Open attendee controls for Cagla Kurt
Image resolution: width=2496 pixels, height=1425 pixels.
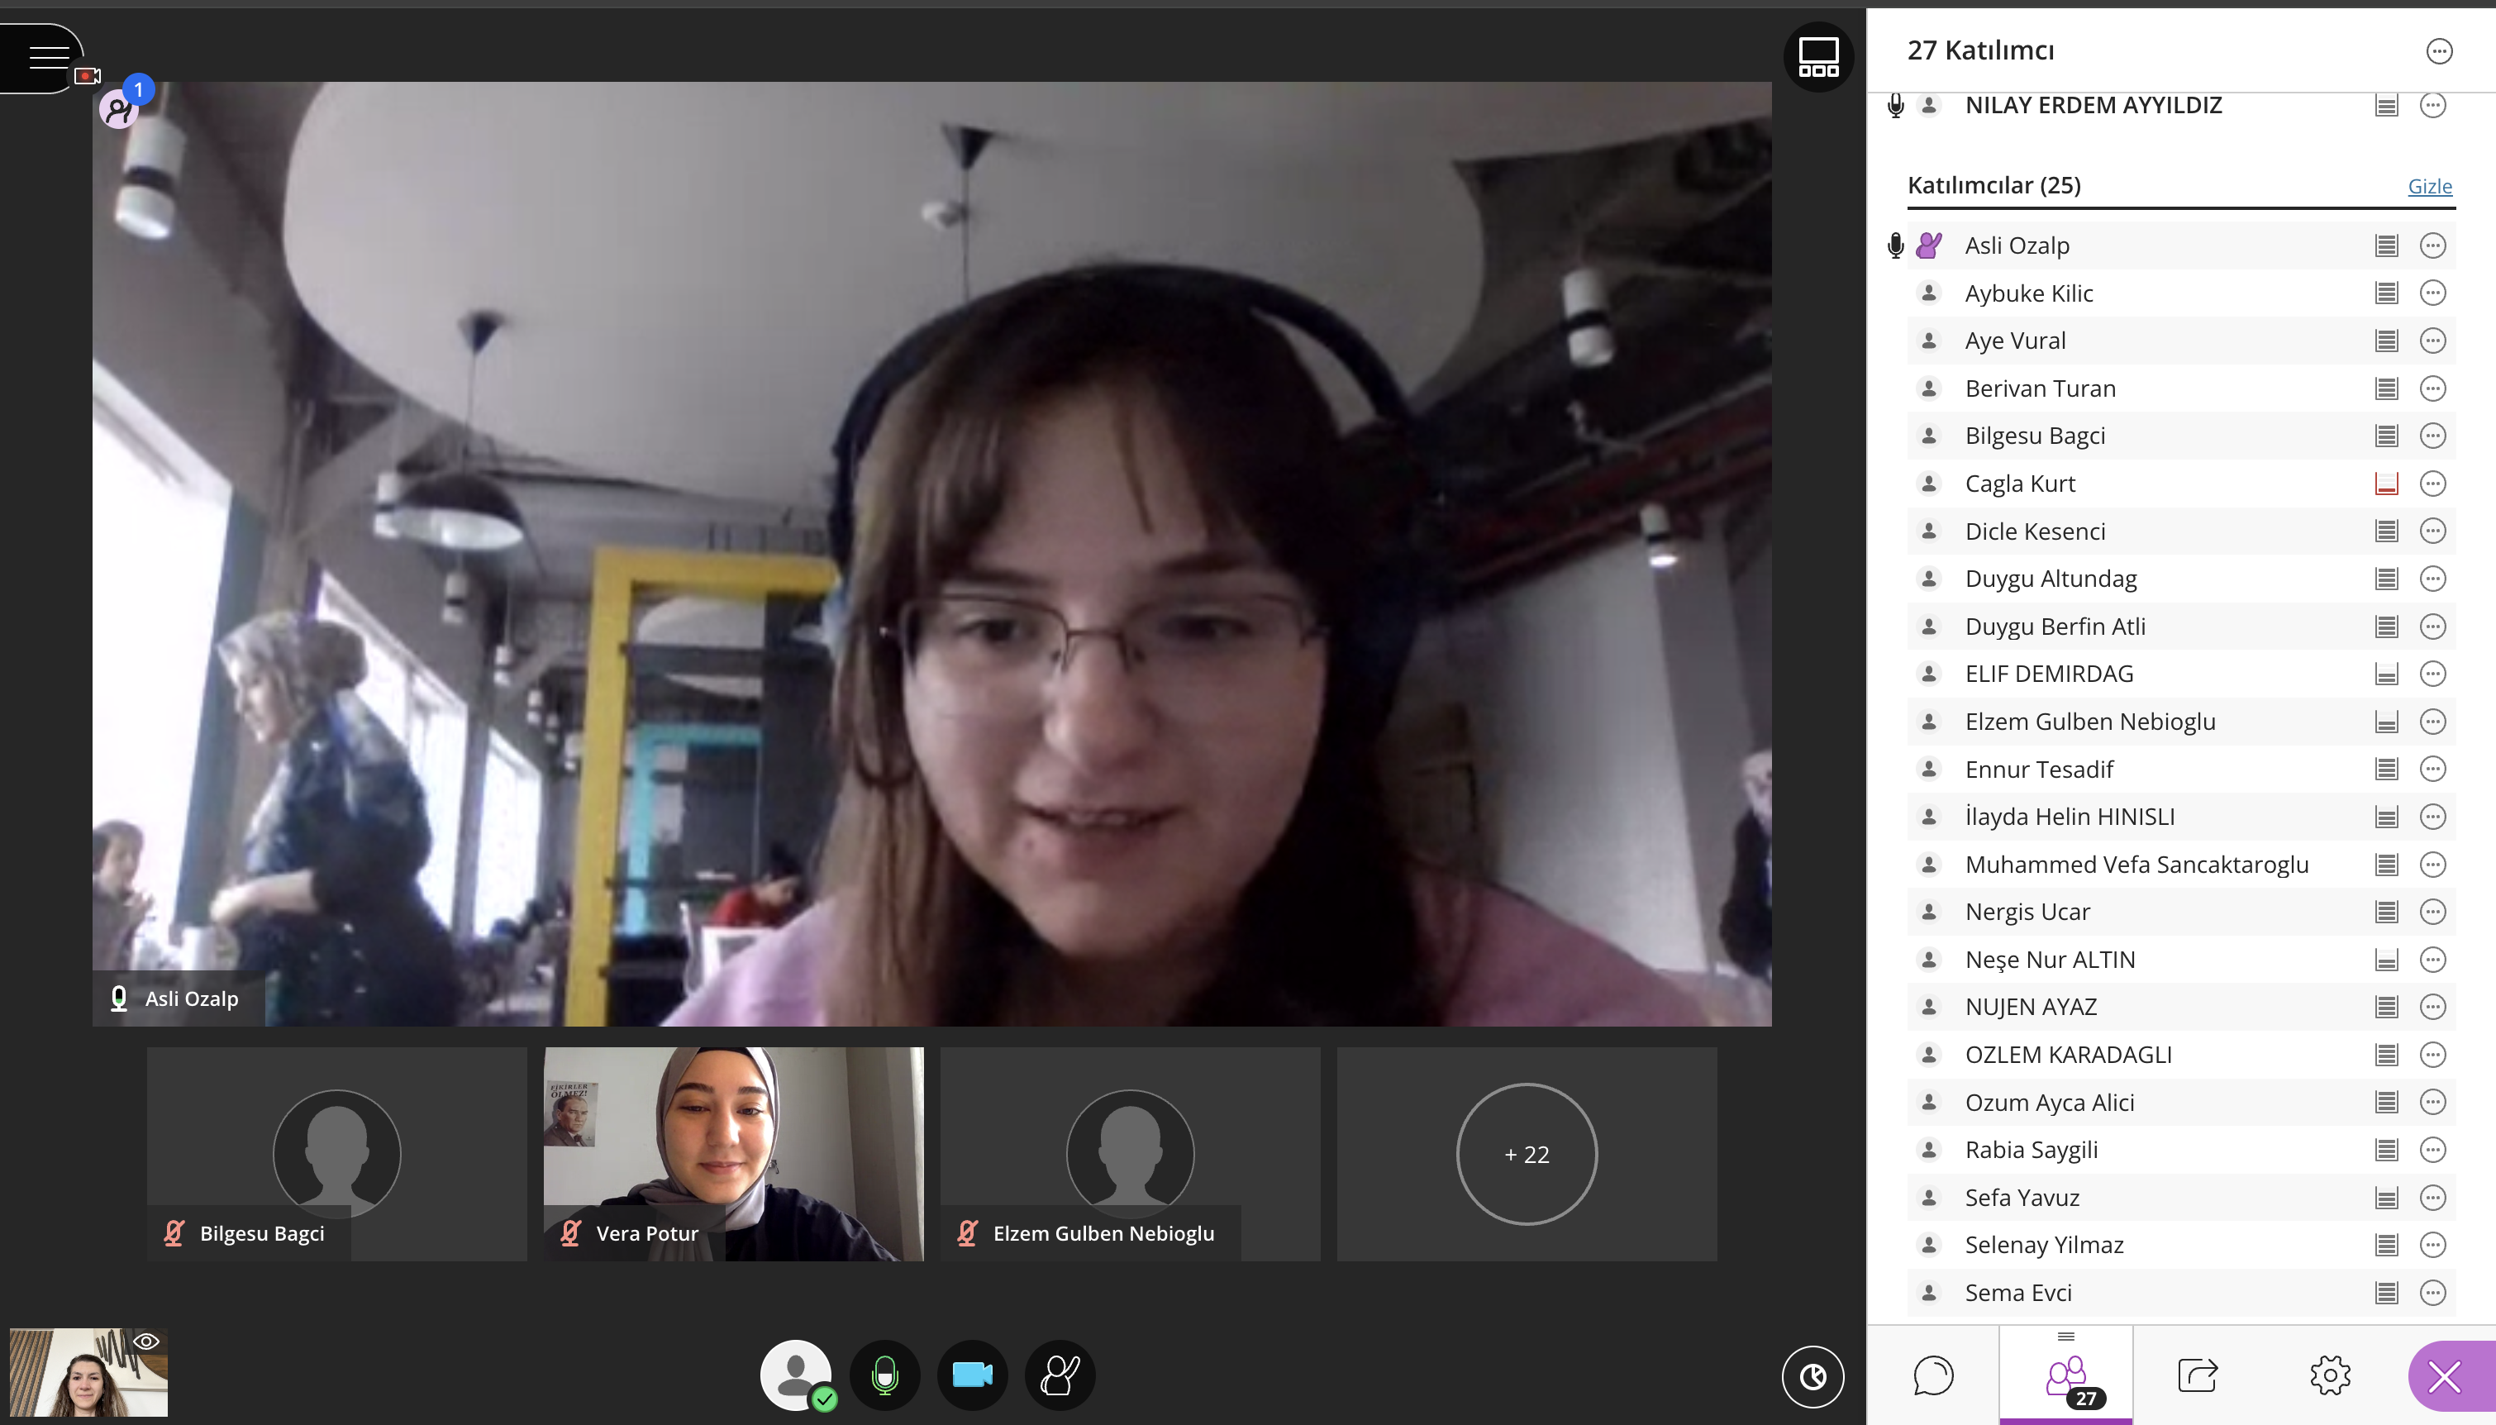(x=2432, y=484)
